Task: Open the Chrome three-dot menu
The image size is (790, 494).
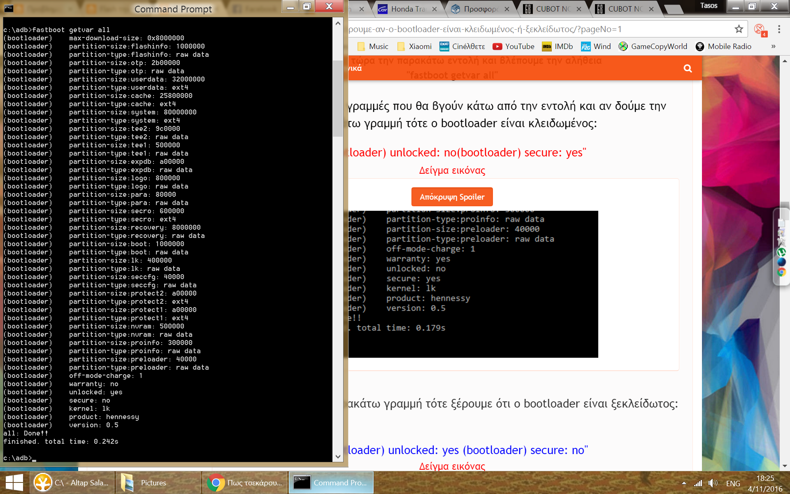Action: click(x=778, y=29)
